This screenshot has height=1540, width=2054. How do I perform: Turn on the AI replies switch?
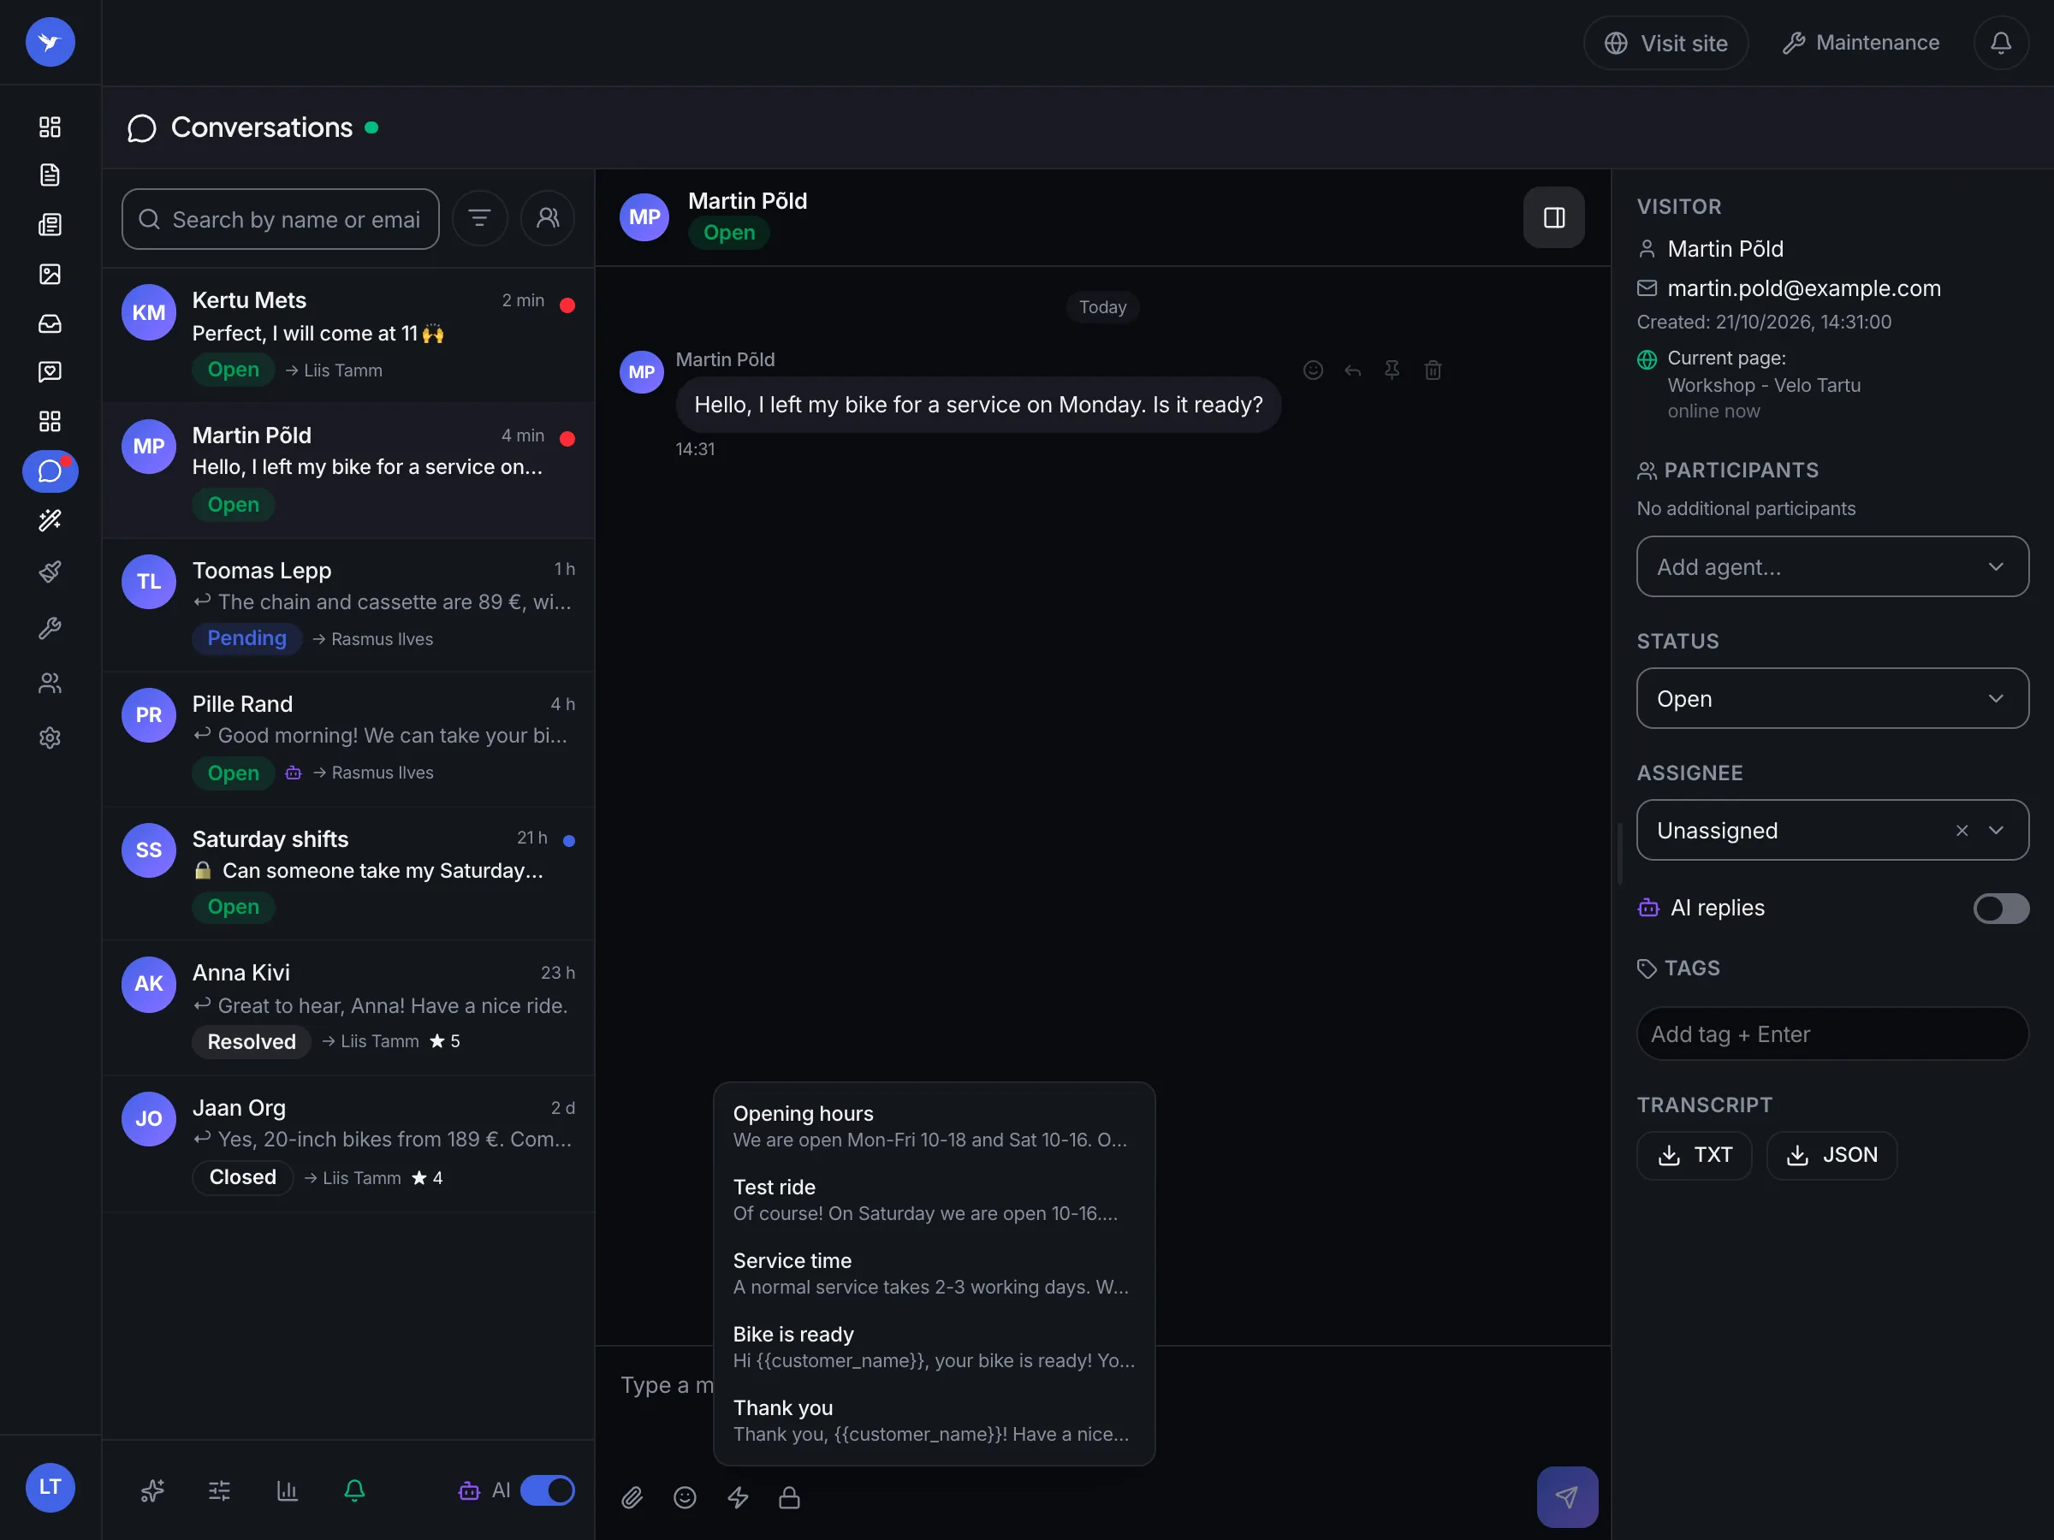(x=2001, y=908)
